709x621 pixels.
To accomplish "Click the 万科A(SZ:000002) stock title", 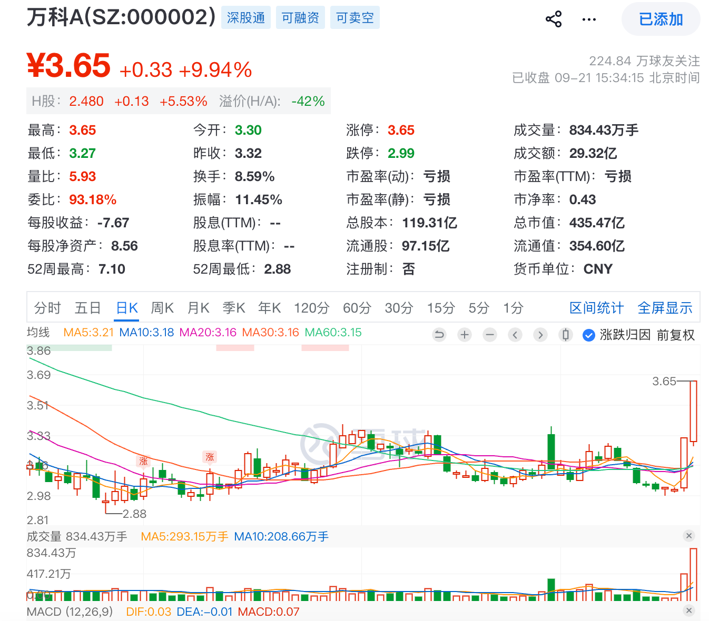I will click(121, 17).
